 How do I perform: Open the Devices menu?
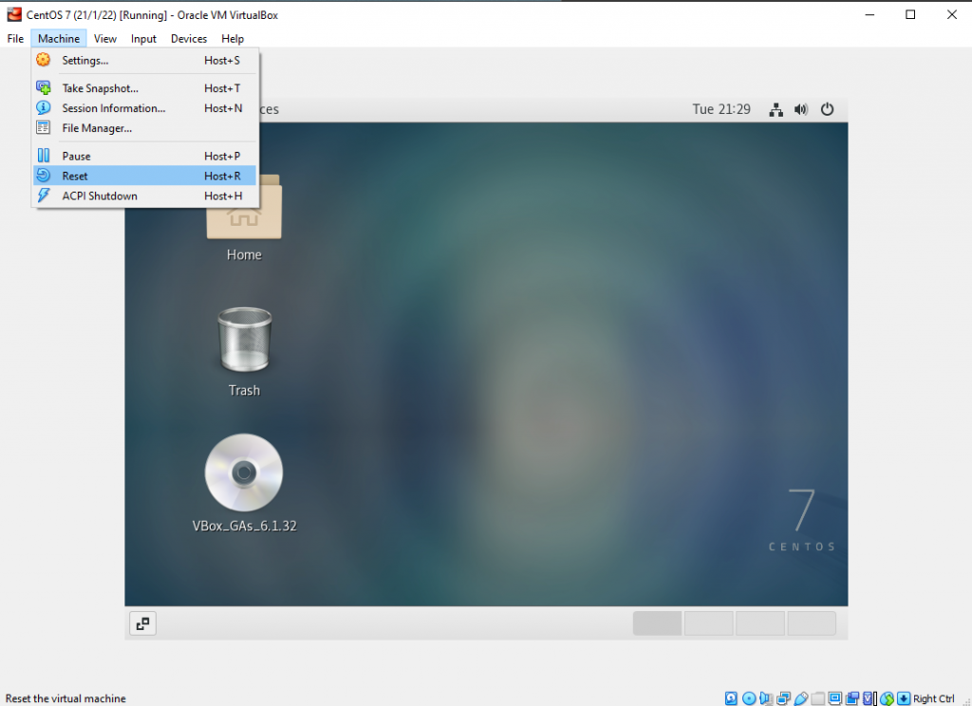189,38
